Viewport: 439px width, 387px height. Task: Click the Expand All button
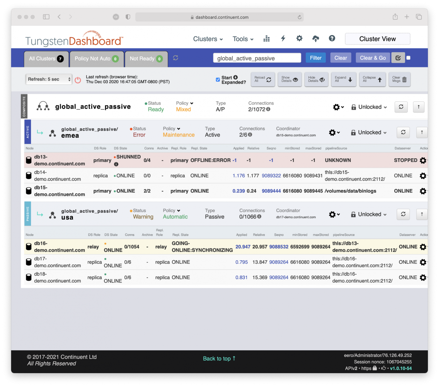(x=344, y=79)
